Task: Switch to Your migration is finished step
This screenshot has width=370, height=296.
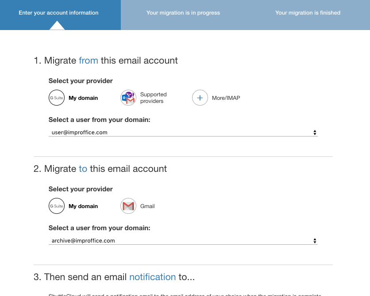Action: click(x=308, y=13)
